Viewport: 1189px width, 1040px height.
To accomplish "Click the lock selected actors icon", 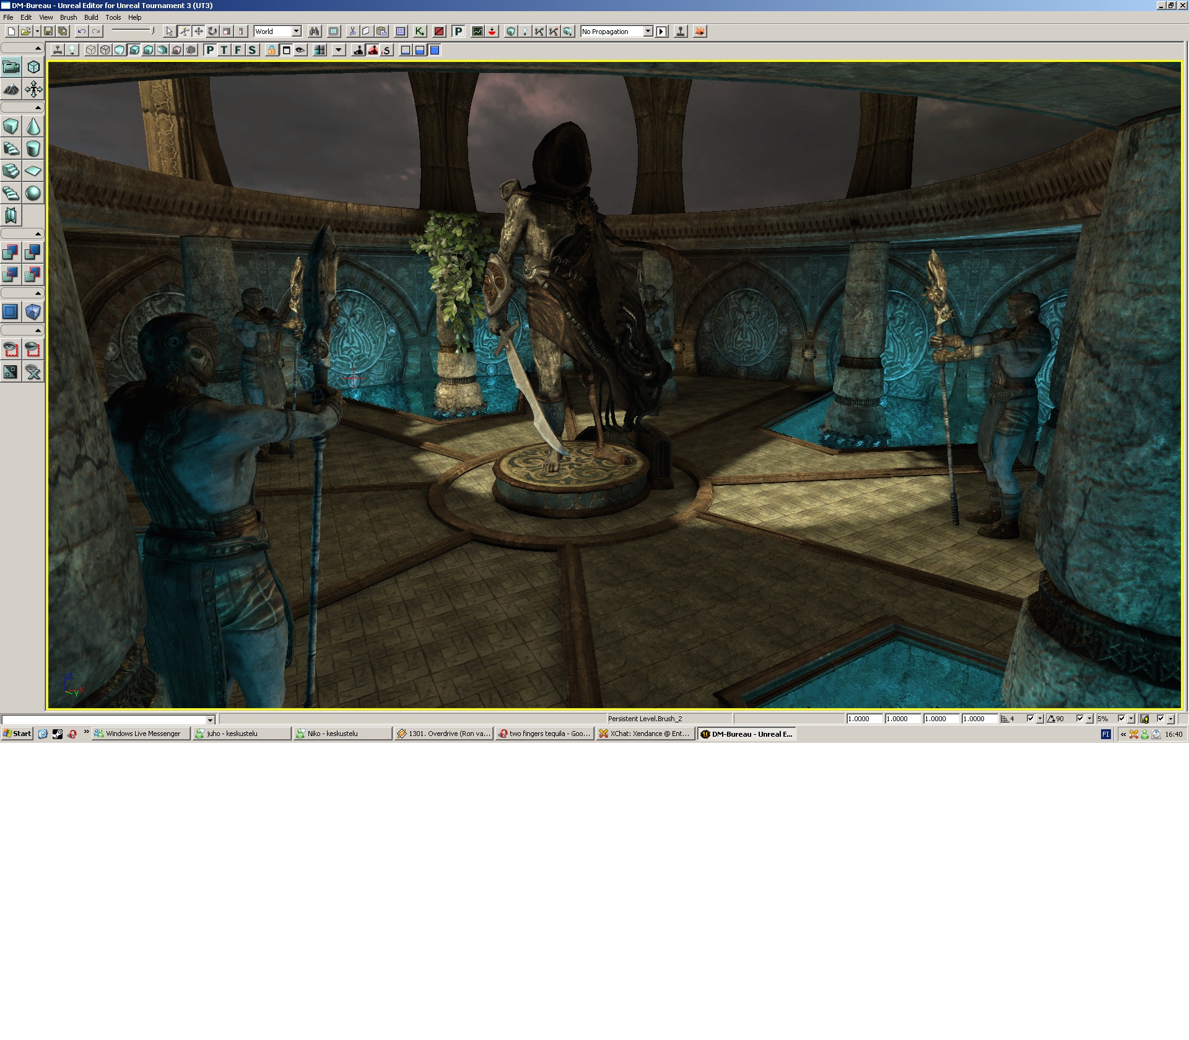I will (271, 51).
